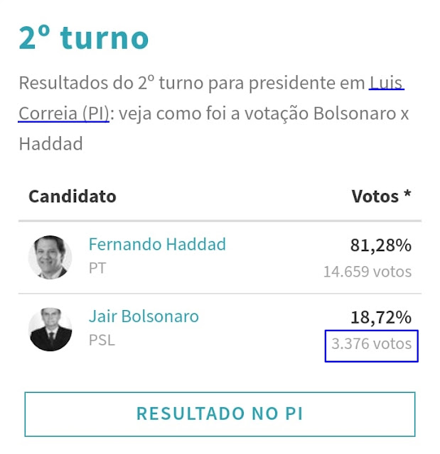Click the 'Correia (PI)' underlined link part
This screenshot has height=454, width=440.
(64, 113)
